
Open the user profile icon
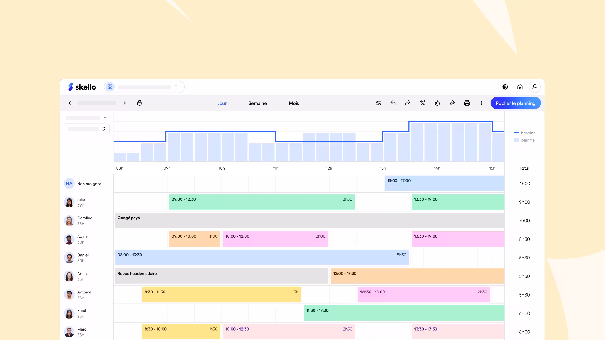tap(535, 87)
